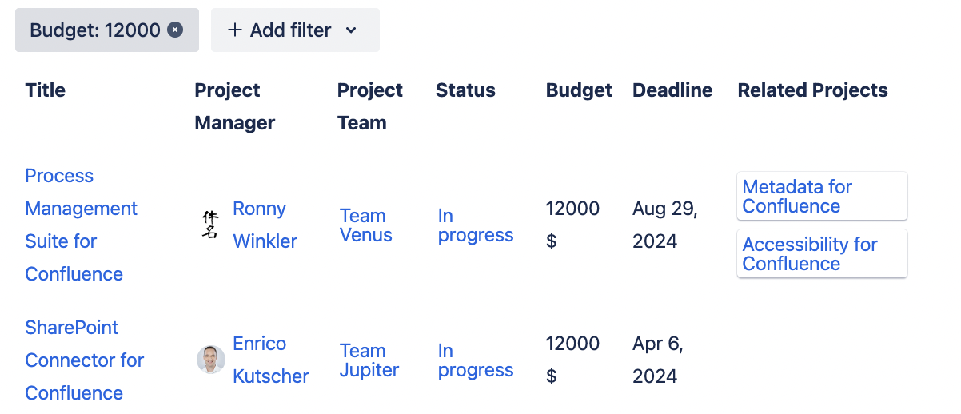Open the Add filter dropdown

(294, 30)
